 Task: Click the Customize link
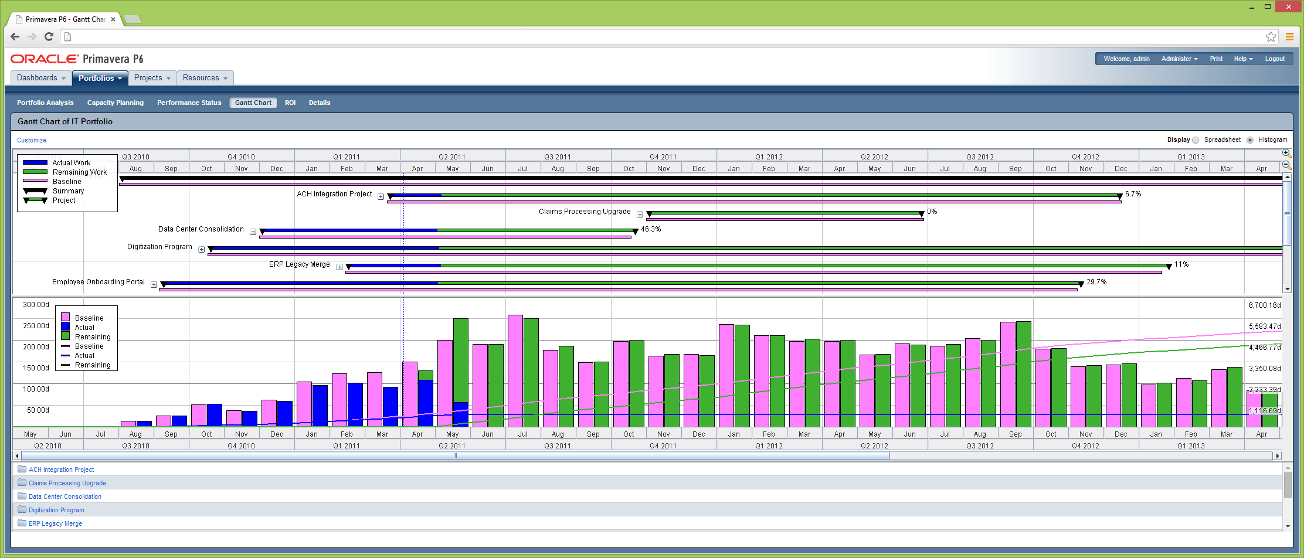tap(32, 140)
